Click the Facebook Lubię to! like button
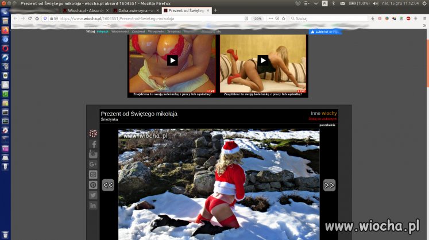Image resolution: width=429 pixels, height=240 pixels. click(325, 32)
